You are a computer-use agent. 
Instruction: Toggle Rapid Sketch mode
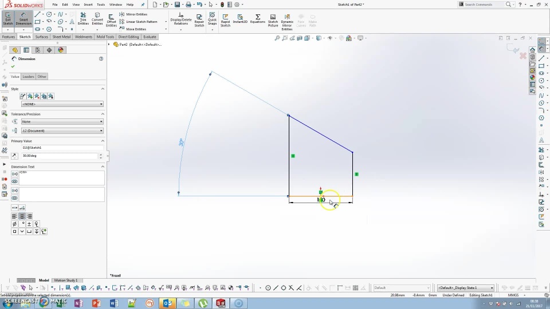(x=225, y=21)
